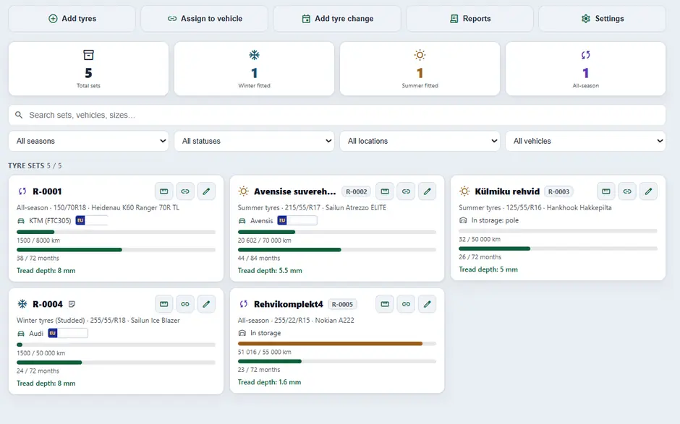Open the note icon beside R-0004 title
680x424 pixels.
72,304
